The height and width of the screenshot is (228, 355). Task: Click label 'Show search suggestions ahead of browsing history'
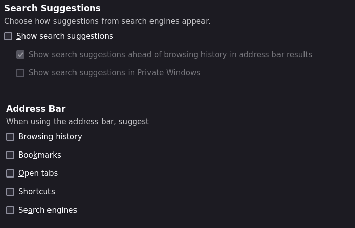[x=170, y=55]
